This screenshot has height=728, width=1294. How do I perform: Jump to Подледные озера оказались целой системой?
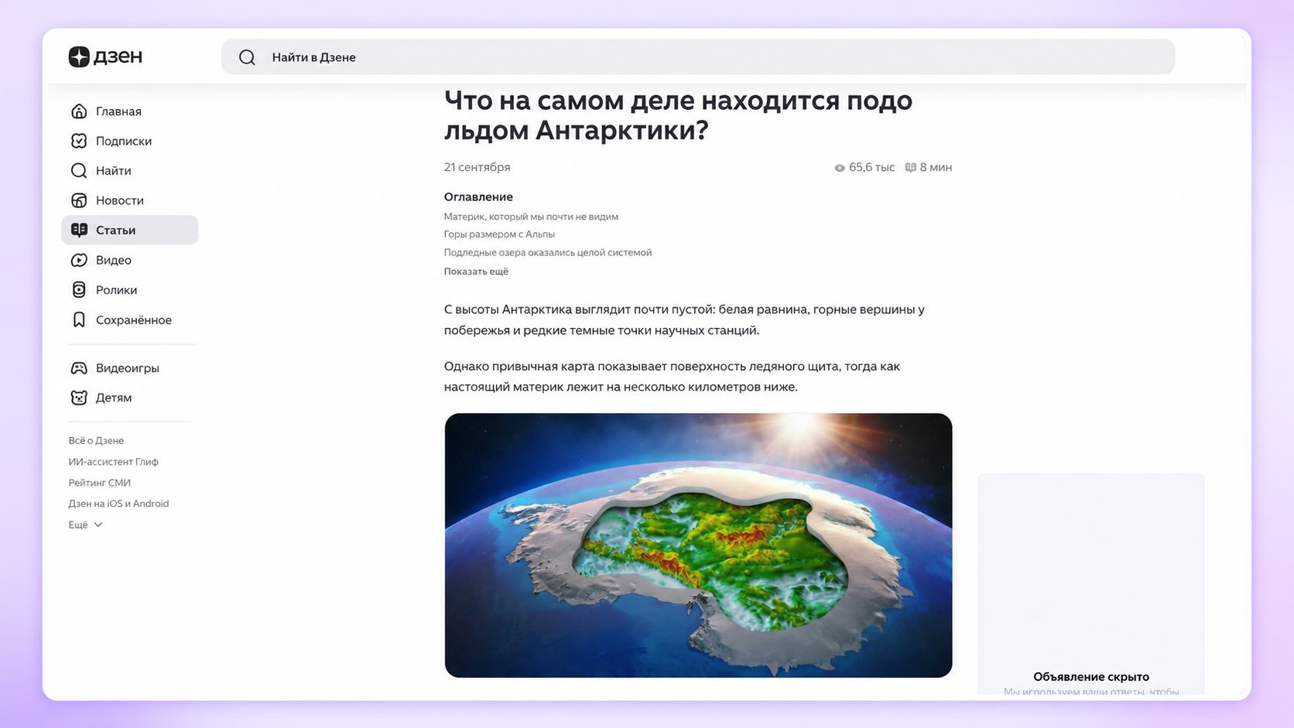(x=548, y=252)
